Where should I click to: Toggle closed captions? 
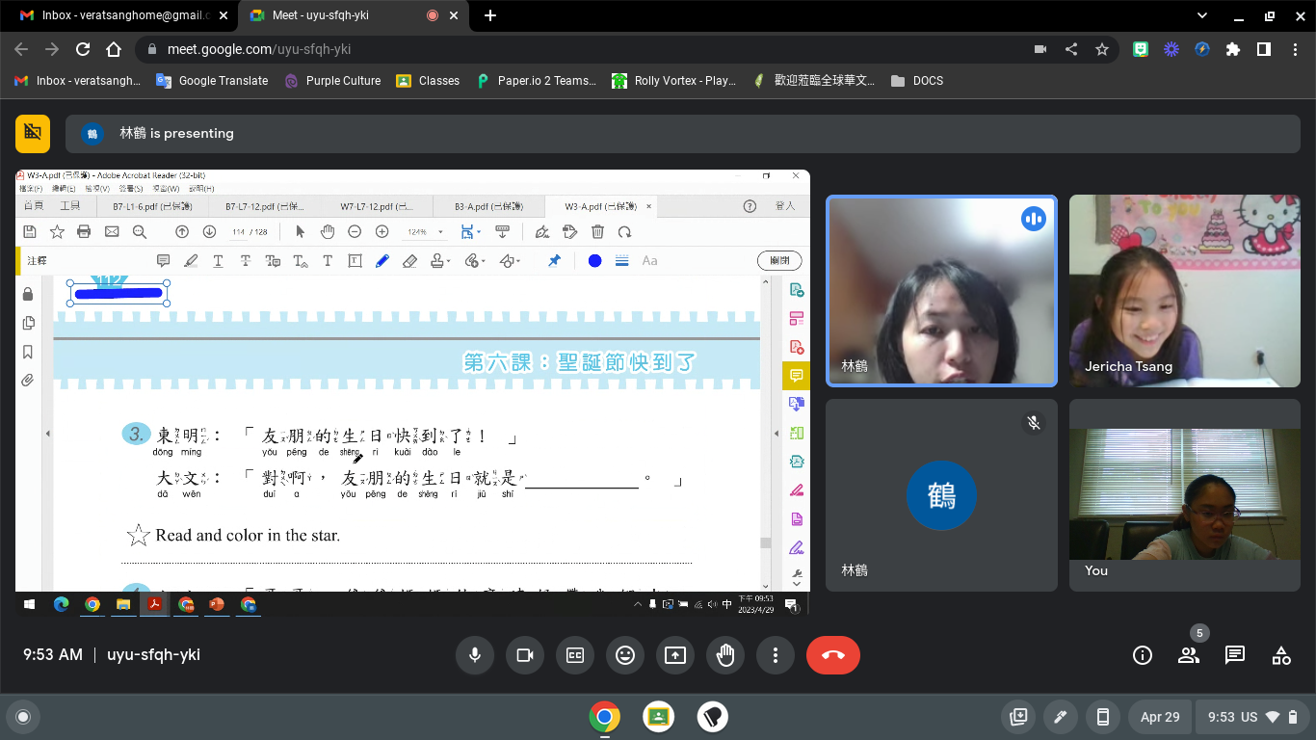[575, 655]
